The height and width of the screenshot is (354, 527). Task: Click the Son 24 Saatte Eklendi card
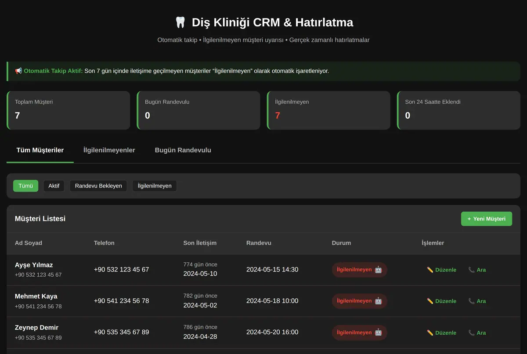click(458, 110)
